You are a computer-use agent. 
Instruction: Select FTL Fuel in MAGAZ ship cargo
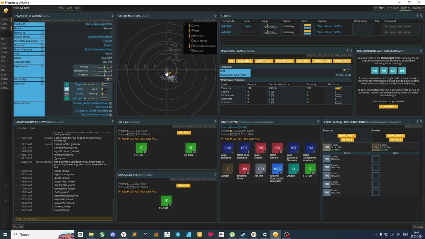coord(166,201)
